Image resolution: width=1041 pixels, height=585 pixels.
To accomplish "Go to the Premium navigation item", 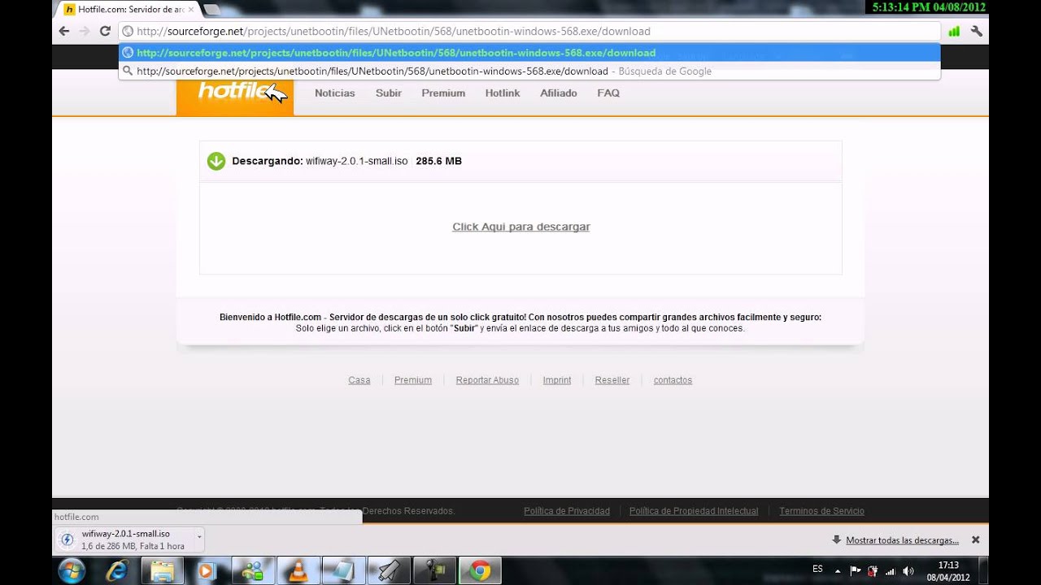I will coord(443,93).
